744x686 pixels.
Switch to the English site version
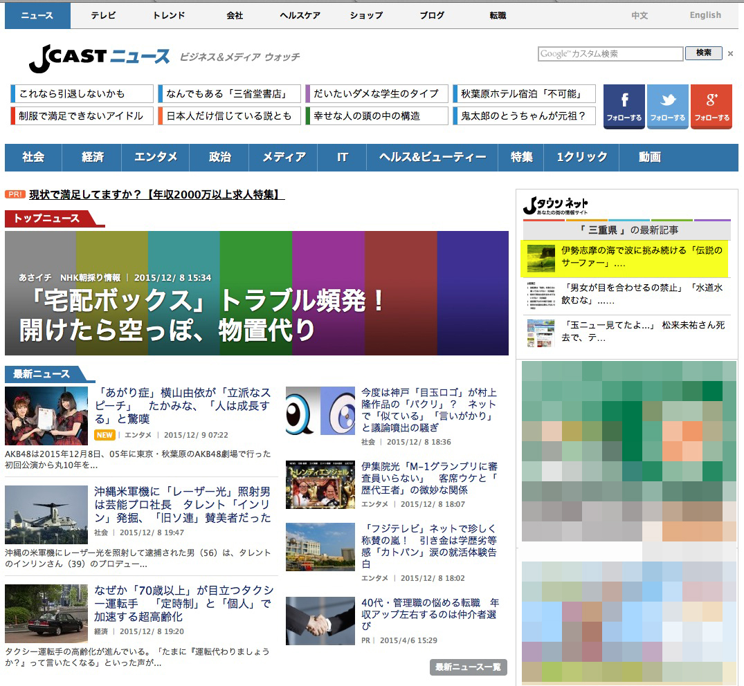tap(705, 15)
